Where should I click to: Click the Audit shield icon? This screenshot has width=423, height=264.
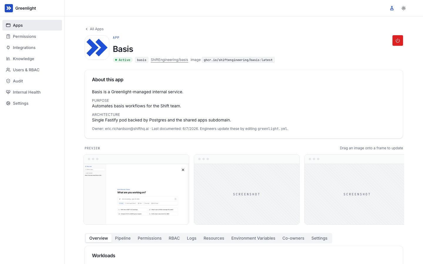pyautogui.click(x=8, y=81)
